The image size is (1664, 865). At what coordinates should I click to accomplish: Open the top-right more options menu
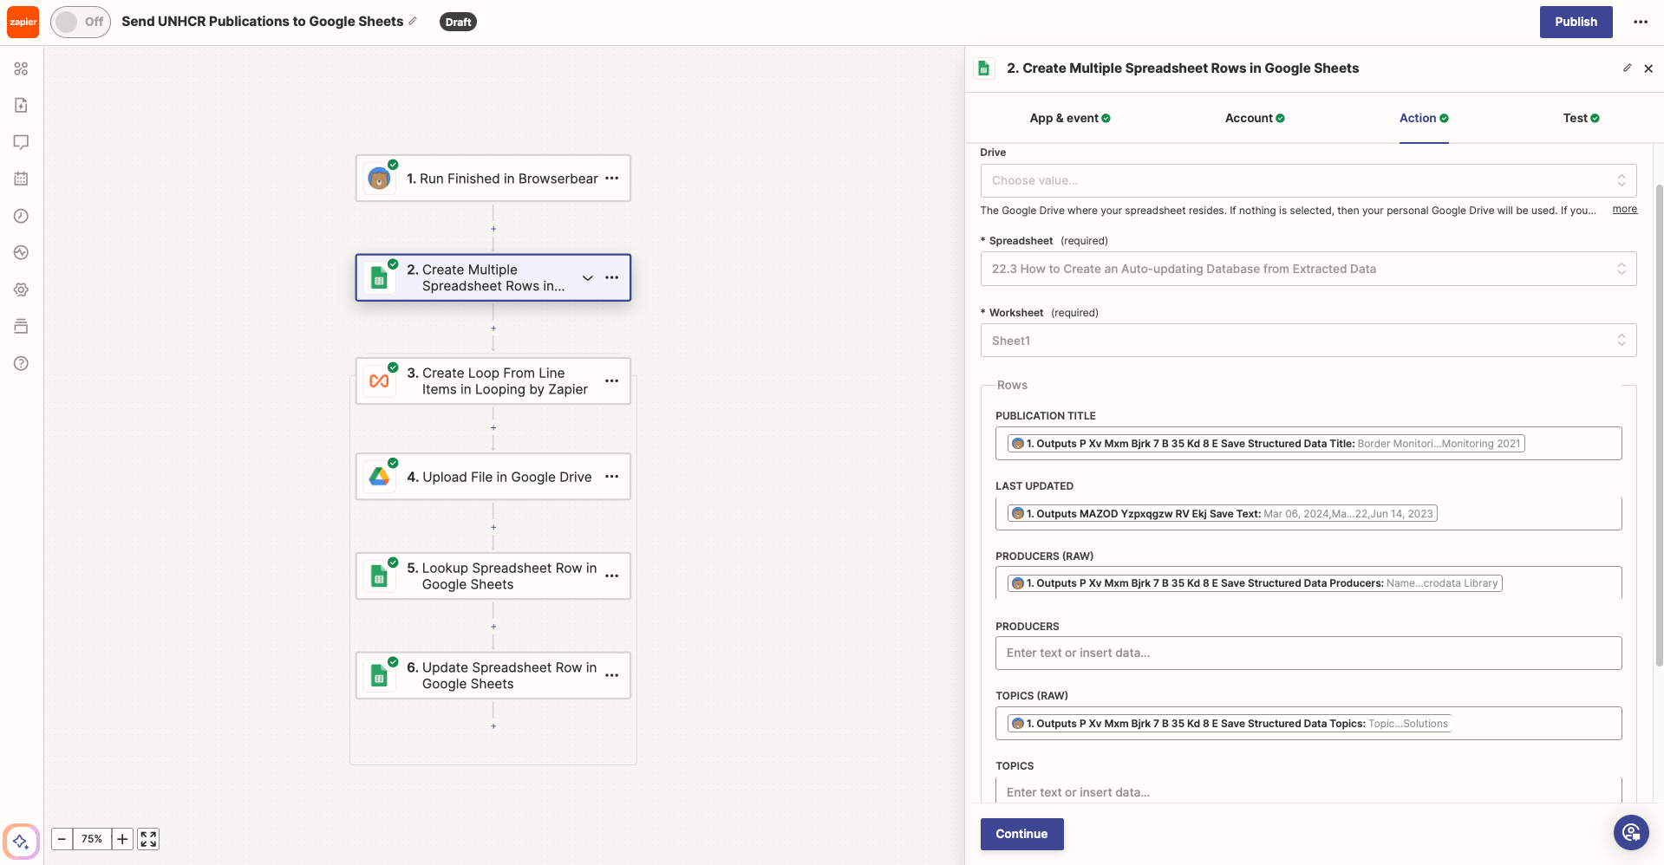(1641, 22)
